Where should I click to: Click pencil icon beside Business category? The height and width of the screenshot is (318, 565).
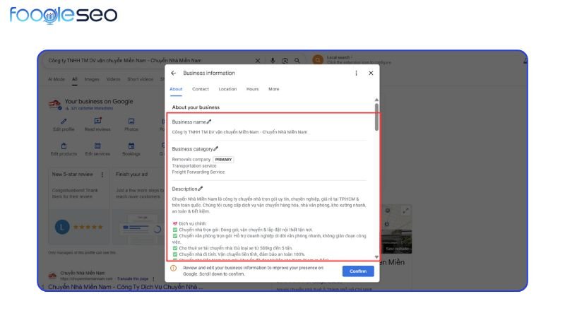pyautogui.click(x=216, y=149)
